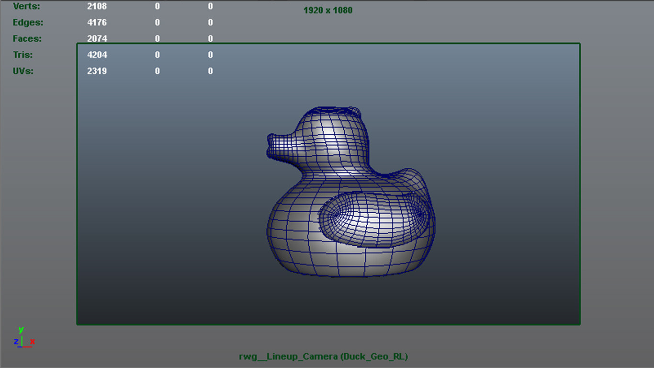Select the rubber duck wireframe mesh
The height and width of the screenshot is (368, 654).
(350, 192)
